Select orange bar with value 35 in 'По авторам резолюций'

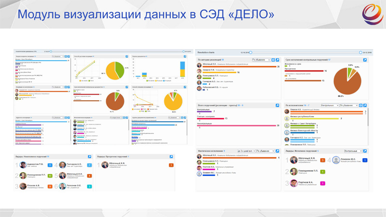pos(239,67)
